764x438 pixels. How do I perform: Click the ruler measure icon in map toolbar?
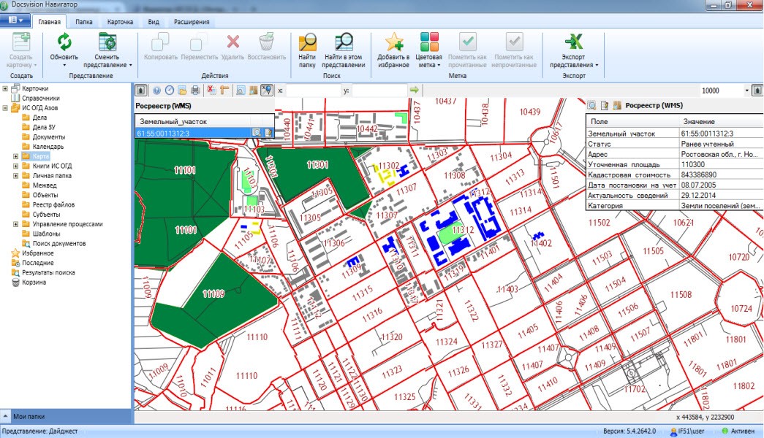224,90
